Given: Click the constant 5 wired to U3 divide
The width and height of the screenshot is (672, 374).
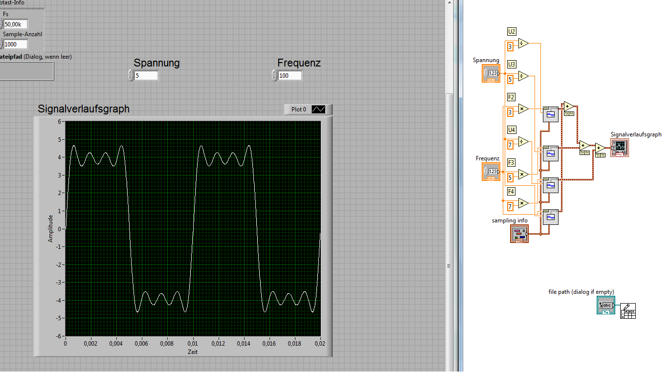Looking at the screenshot, I should coord(510,79).
